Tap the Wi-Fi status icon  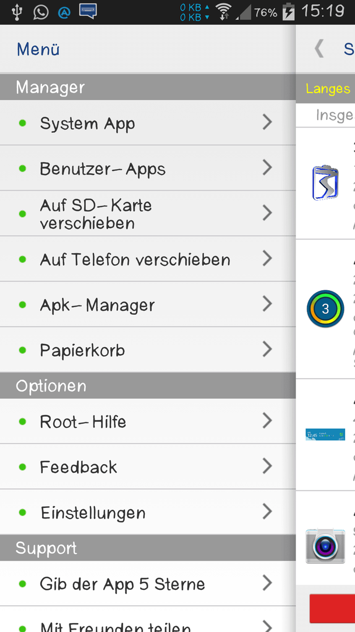[x=224, y=12]
